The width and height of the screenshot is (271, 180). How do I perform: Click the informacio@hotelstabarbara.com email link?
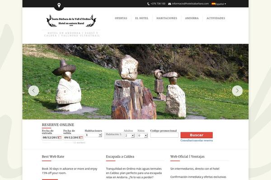[190, 4]
